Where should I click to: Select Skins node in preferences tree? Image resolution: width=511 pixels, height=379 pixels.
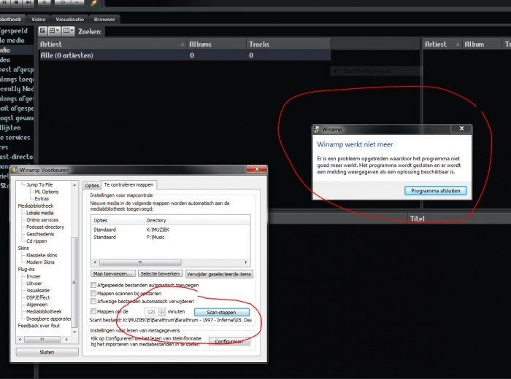[23, 248]
